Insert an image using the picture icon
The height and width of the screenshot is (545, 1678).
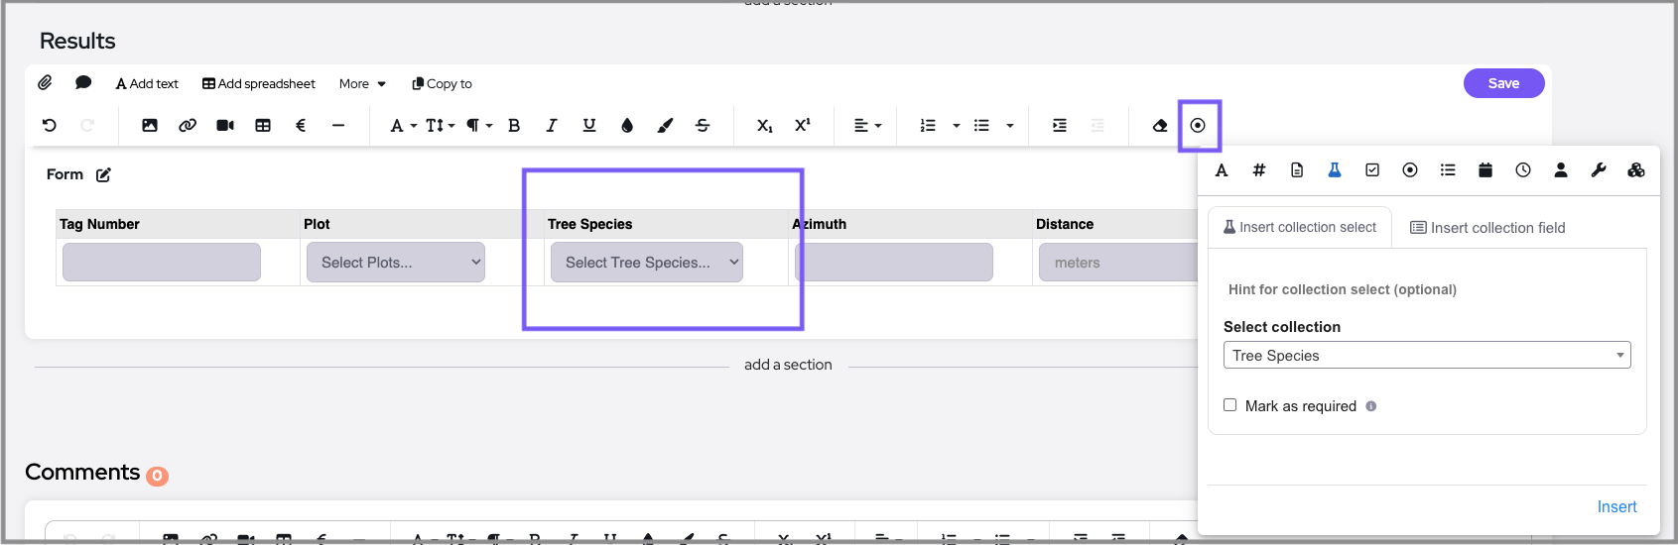150,126
